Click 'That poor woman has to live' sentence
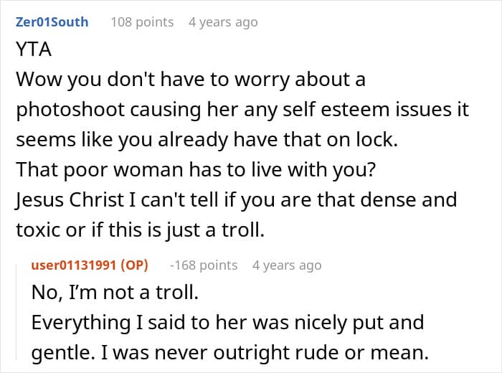502x373 pixels. coord(196,170)
